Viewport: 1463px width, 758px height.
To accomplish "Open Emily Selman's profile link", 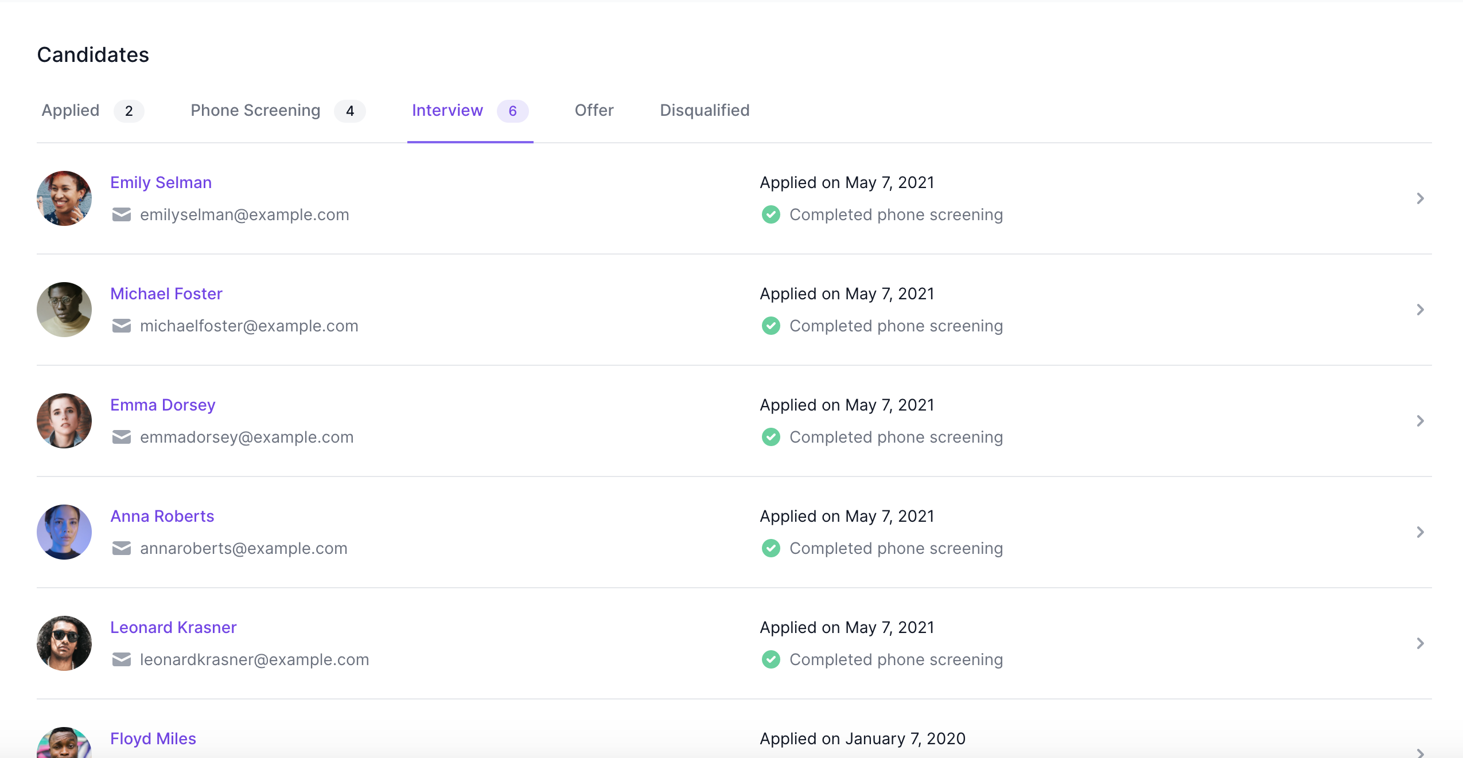I will (161, 182).
